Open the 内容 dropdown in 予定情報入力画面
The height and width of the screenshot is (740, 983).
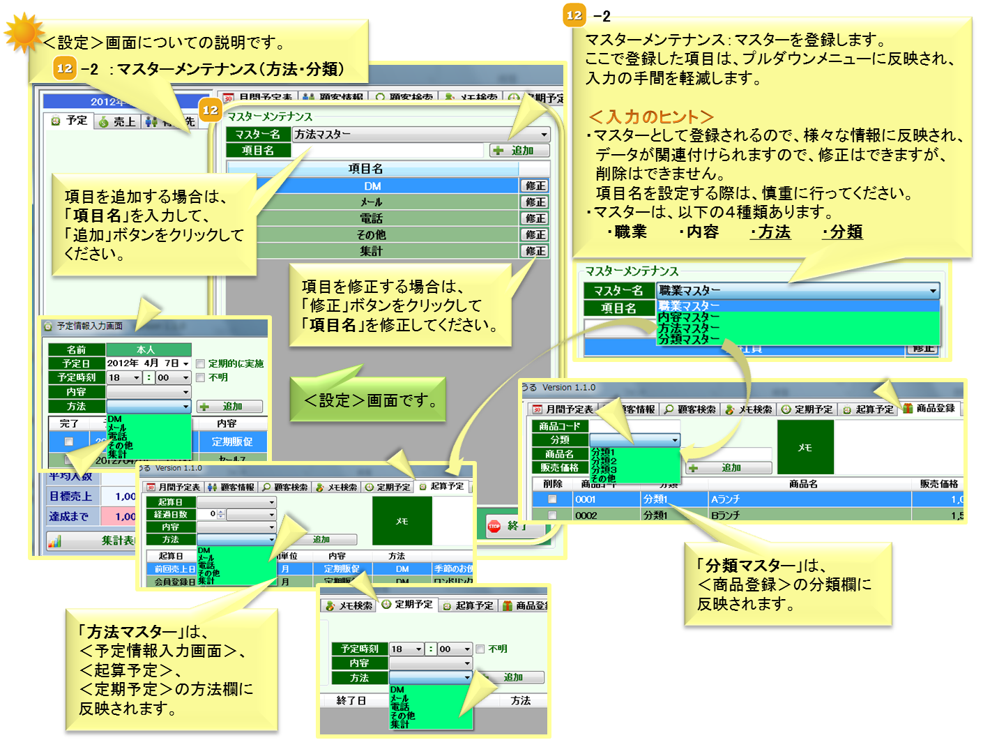(x=148, y=392)
